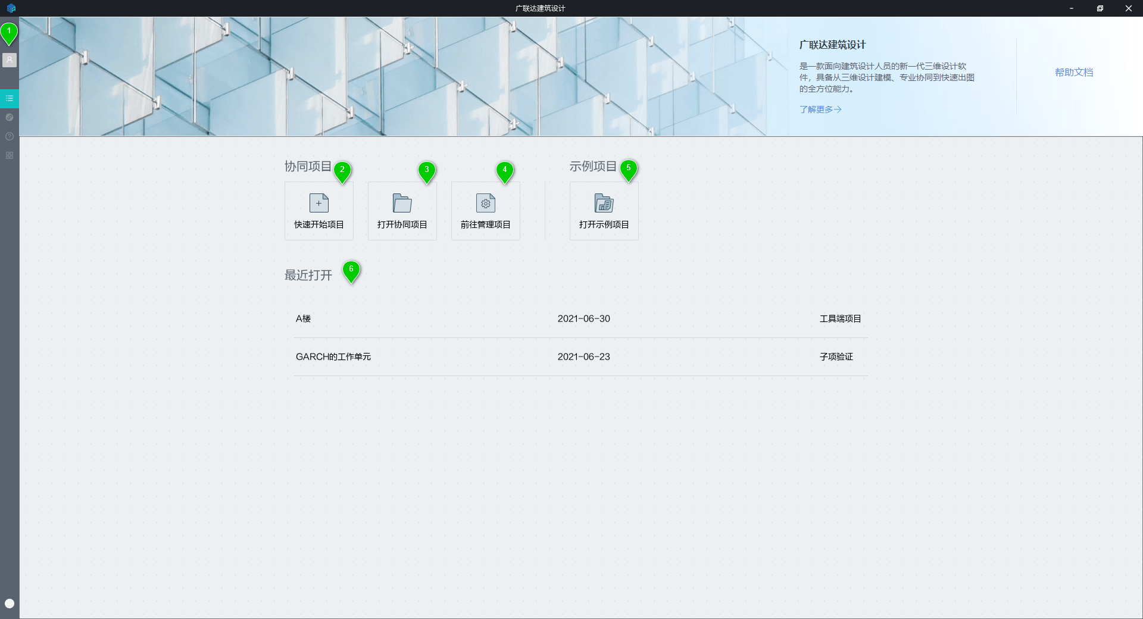This screenshot has width=1143, height=619.
Task: Follow the 了解更多 learn more link
Action: pyautogui.click(x=820, y=110)
